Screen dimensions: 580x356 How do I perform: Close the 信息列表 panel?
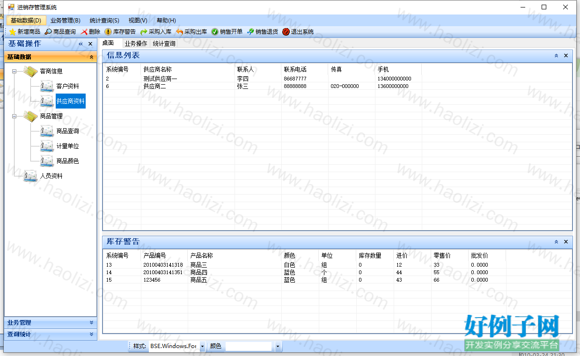pyautogui.click(x=565, y=56)
